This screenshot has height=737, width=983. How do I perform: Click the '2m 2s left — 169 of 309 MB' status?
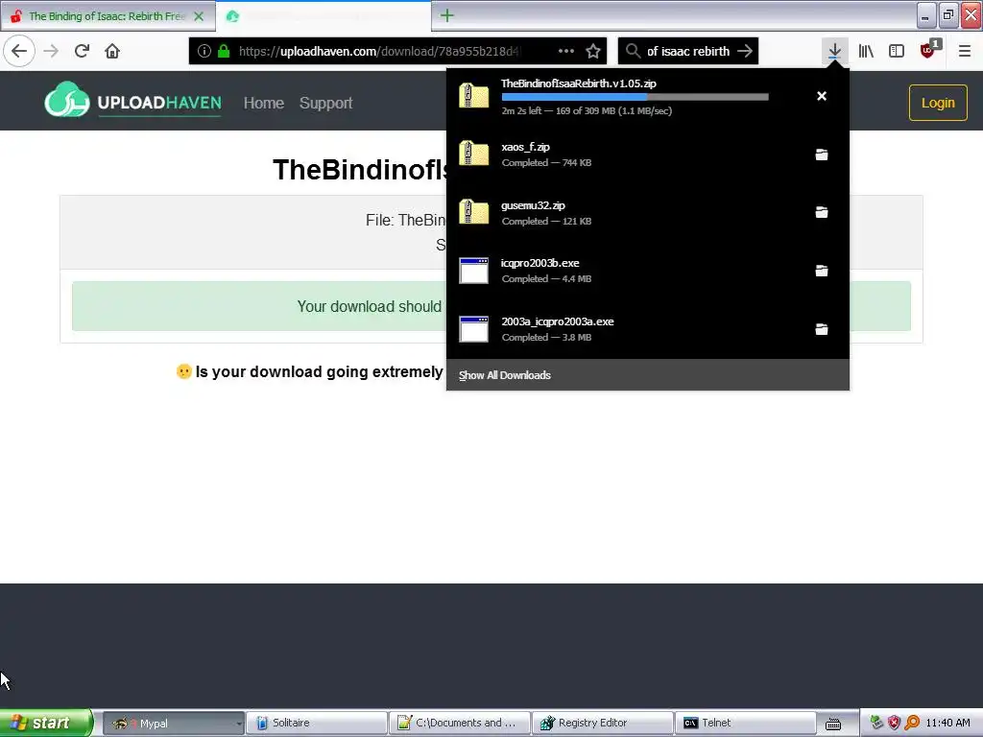(587, 111)
